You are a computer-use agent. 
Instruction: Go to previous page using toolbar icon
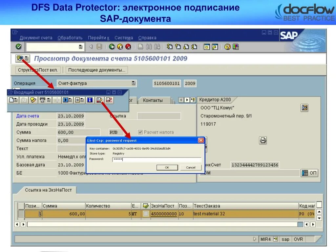click(x=178, y=47)
